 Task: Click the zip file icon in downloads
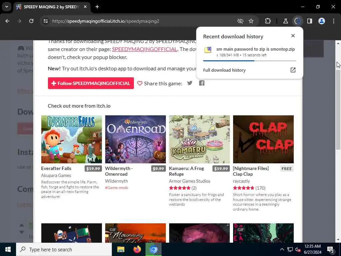(208, 50)
